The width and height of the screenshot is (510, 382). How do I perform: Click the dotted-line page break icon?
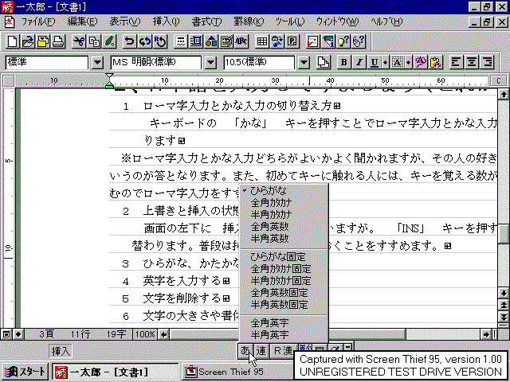(x=181, y=41)
